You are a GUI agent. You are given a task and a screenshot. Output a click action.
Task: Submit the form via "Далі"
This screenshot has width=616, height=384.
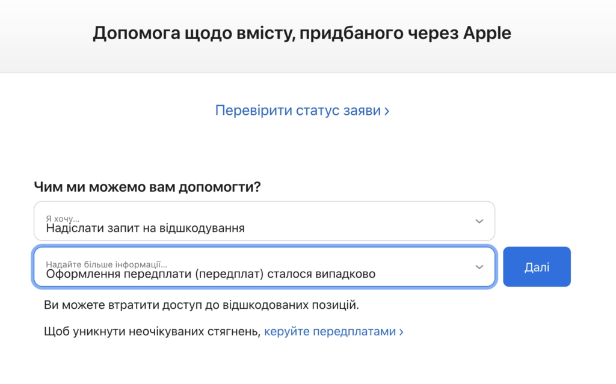pos(537,267)
